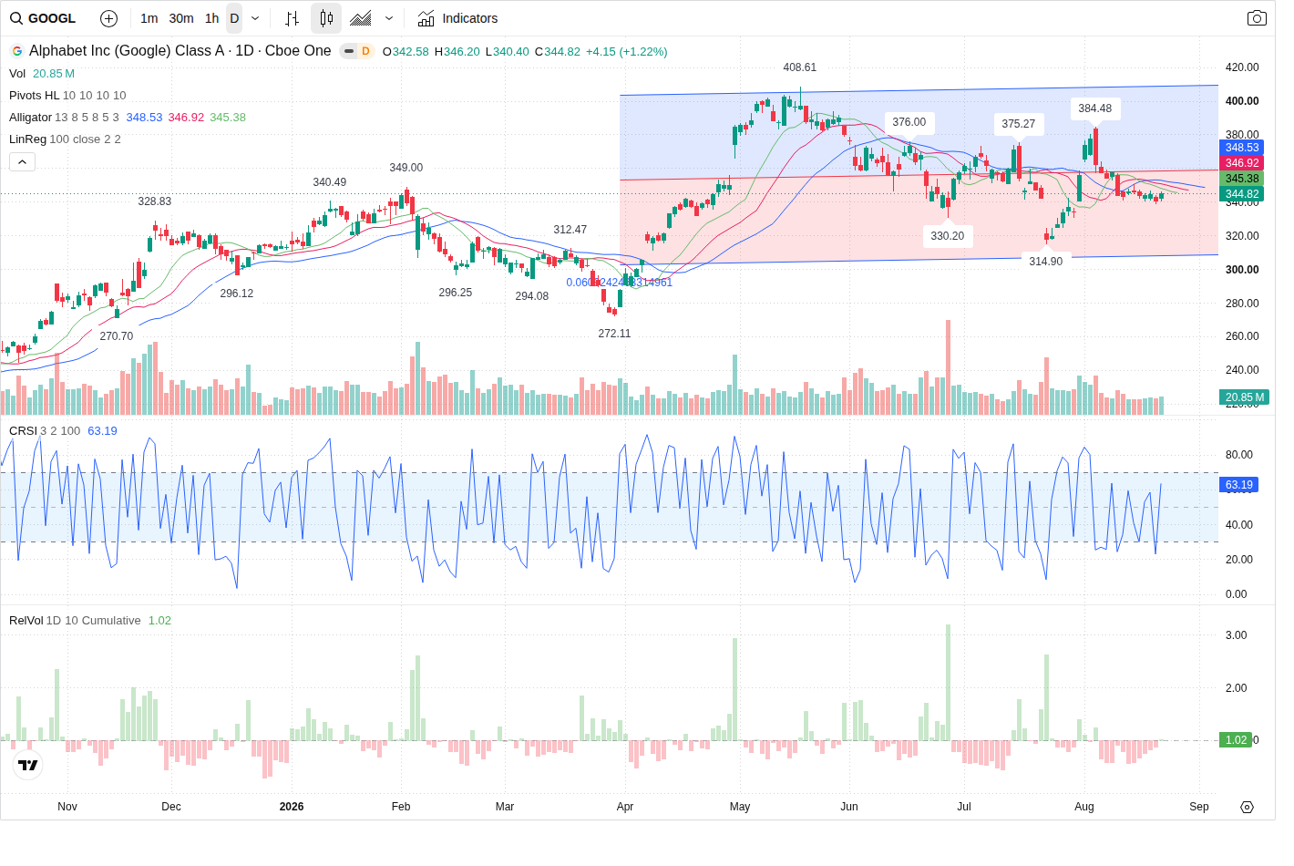The height and width of the screenshot is (866, 1294).
Task: Click the 300.00 price axis tick
Action: pos(1242,270)
